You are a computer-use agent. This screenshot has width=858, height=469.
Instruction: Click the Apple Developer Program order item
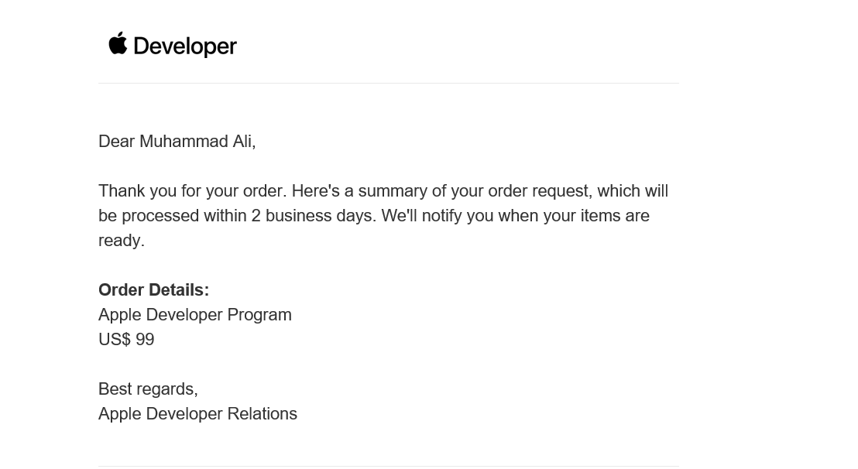[x=195, y=315]
